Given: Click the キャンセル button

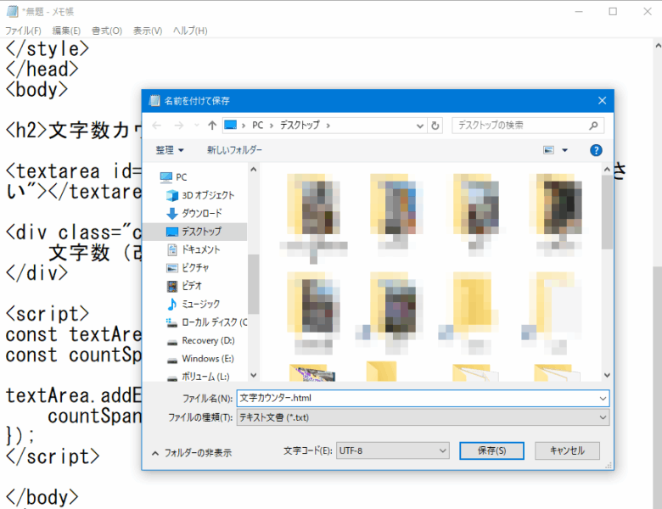Looking at the screenshot, I should click(x=567, y=450).
